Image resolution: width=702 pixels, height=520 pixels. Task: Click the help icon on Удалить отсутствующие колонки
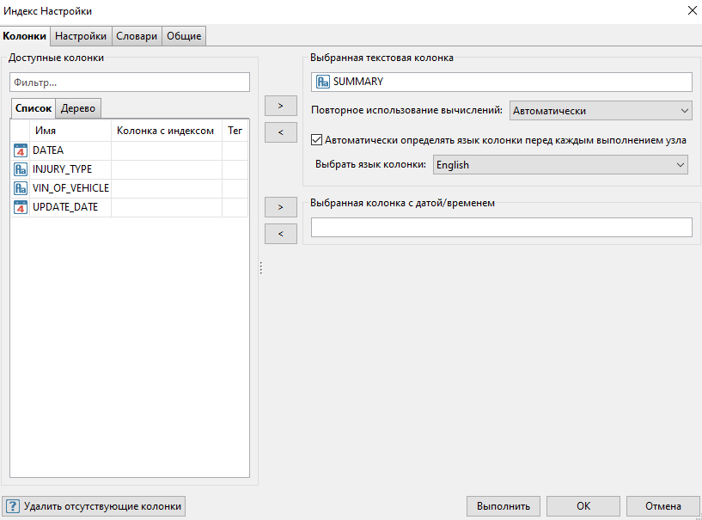[13, 506]
